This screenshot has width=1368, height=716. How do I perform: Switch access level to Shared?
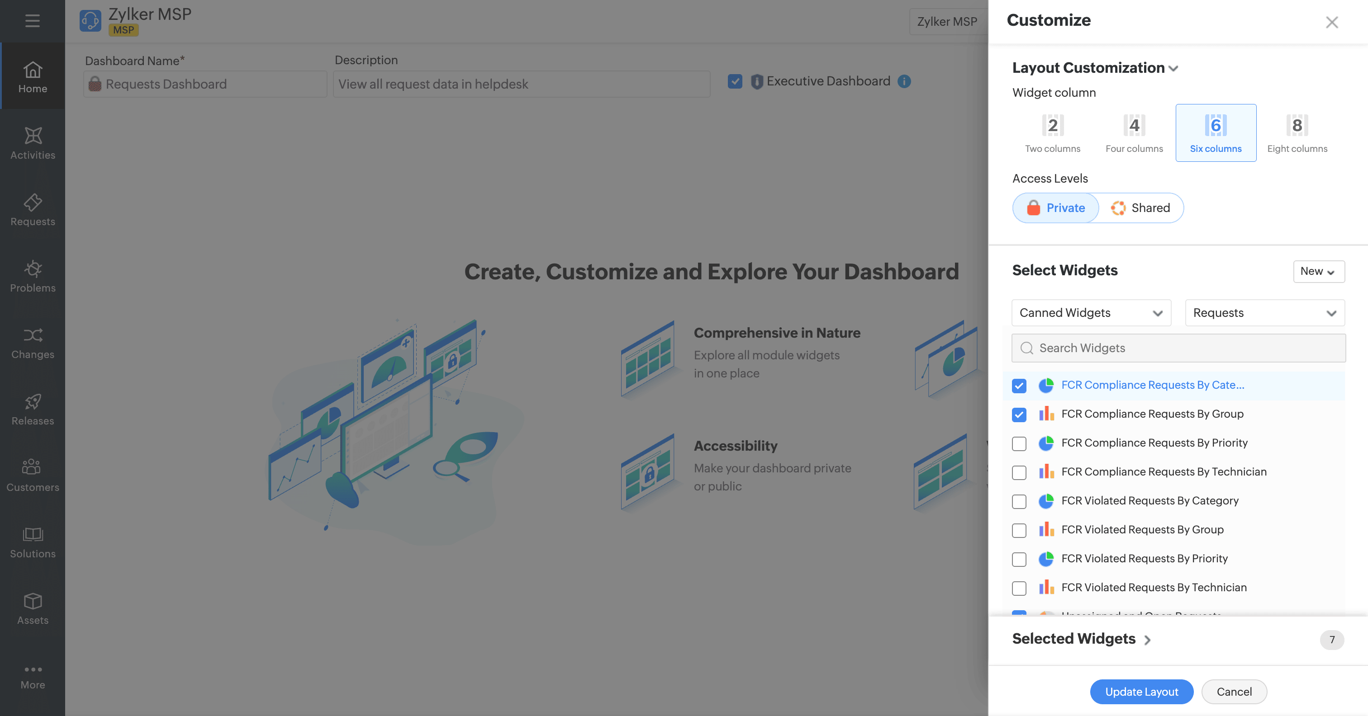point(1141,208)
